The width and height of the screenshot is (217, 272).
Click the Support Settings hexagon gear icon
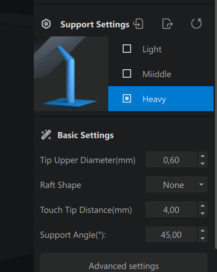click(46, 24)
